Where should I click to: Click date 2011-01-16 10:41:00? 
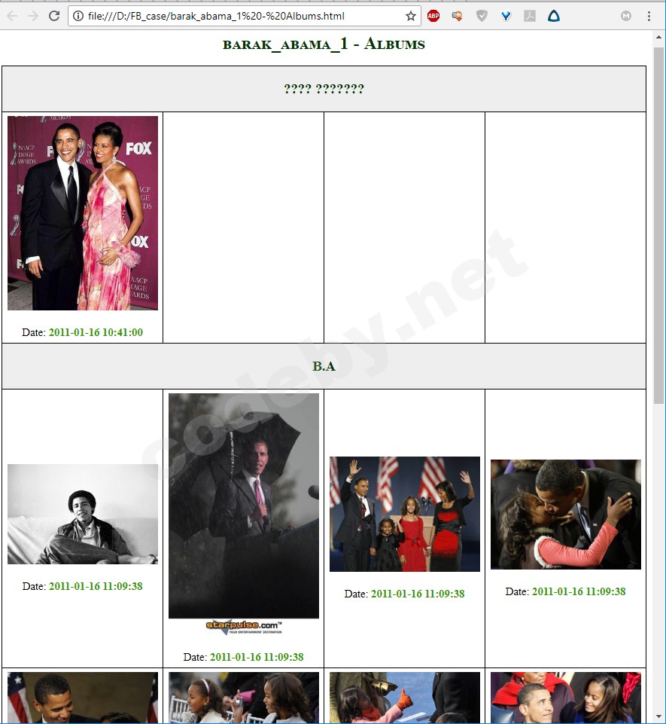(96, 332)
